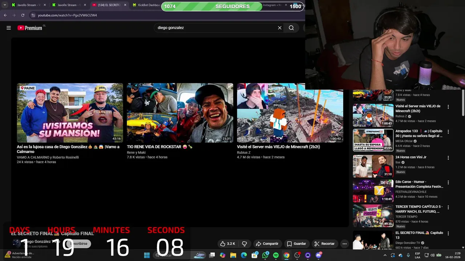Click the Compartir share button

click(x=267, y=244)
